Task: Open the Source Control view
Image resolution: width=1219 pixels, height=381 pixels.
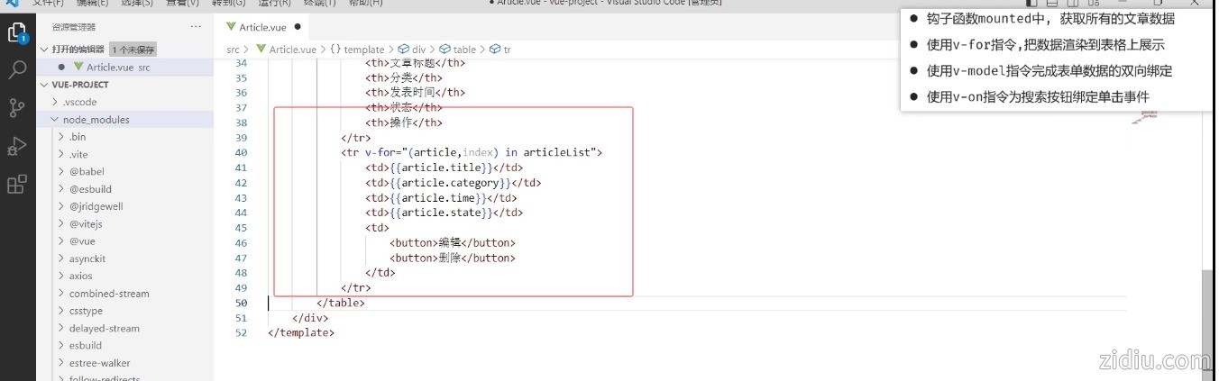Action: (x=16, y=108)
